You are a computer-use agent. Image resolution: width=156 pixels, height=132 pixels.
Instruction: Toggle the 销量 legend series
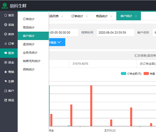(149, 74)
